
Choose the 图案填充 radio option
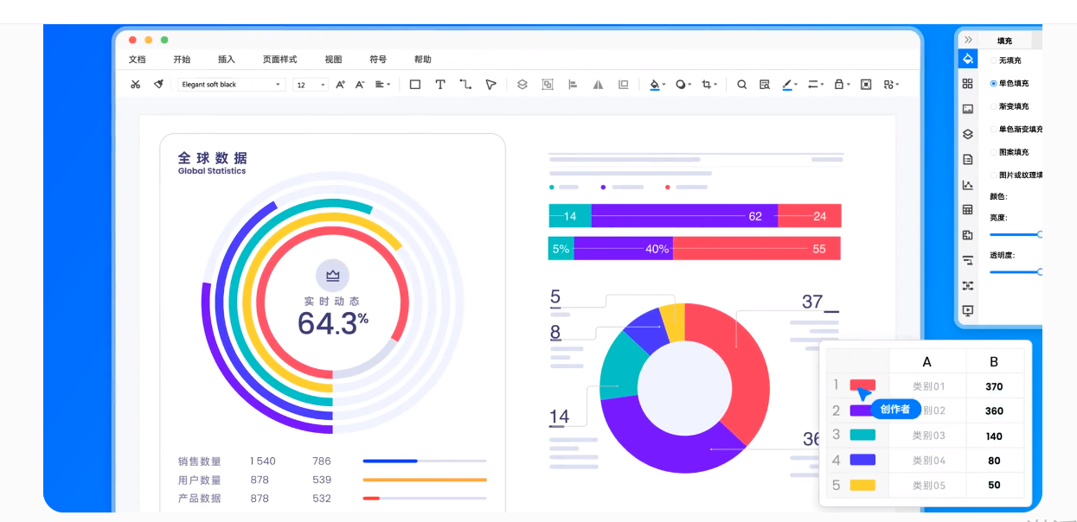pyautogui.click(x=993, y=152)
